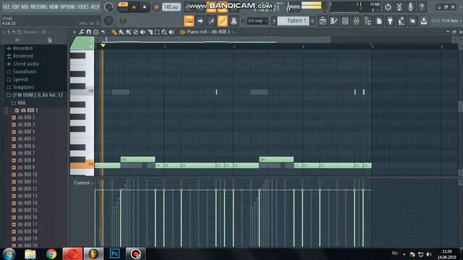Pause playback with the pause button
This screenshot has height=260, width=463.
pos(134,7)
